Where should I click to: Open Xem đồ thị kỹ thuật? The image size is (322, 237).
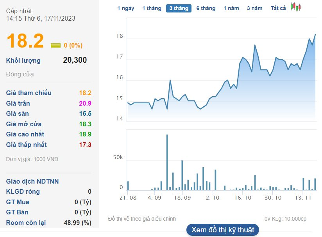(223, 230)
